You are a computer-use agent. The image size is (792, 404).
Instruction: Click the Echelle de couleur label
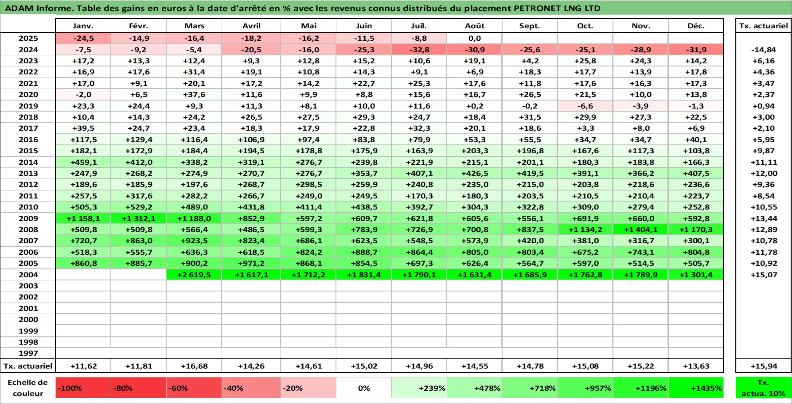coord(28,388)
